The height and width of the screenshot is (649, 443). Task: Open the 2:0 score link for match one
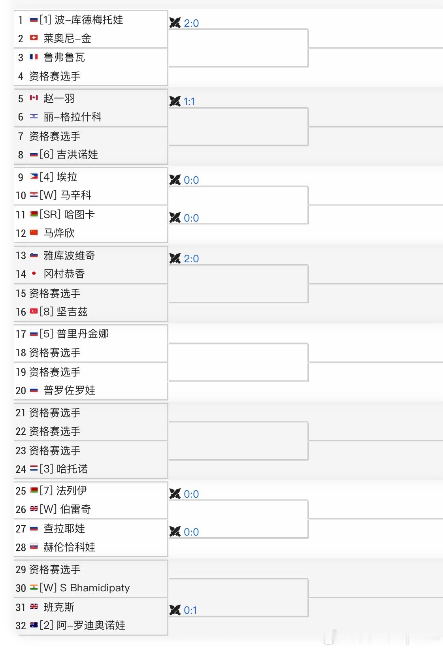(x=191, y=23)
